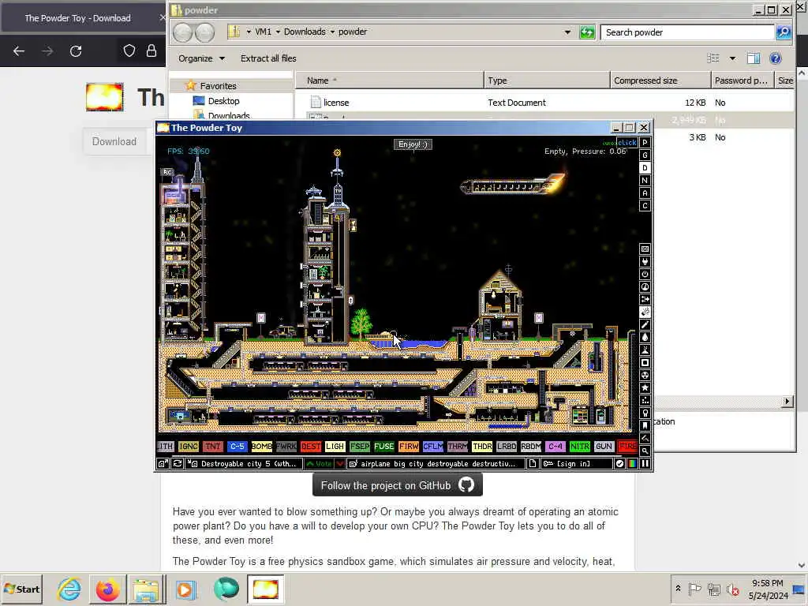The width and height of the screenshot is (808, 606).
Task: Click Follow the project on GitHub
Action: tap(398, 485)
